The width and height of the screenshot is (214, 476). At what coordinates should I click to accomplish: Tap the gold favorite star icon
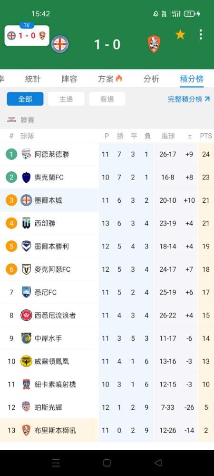point(180,35)
